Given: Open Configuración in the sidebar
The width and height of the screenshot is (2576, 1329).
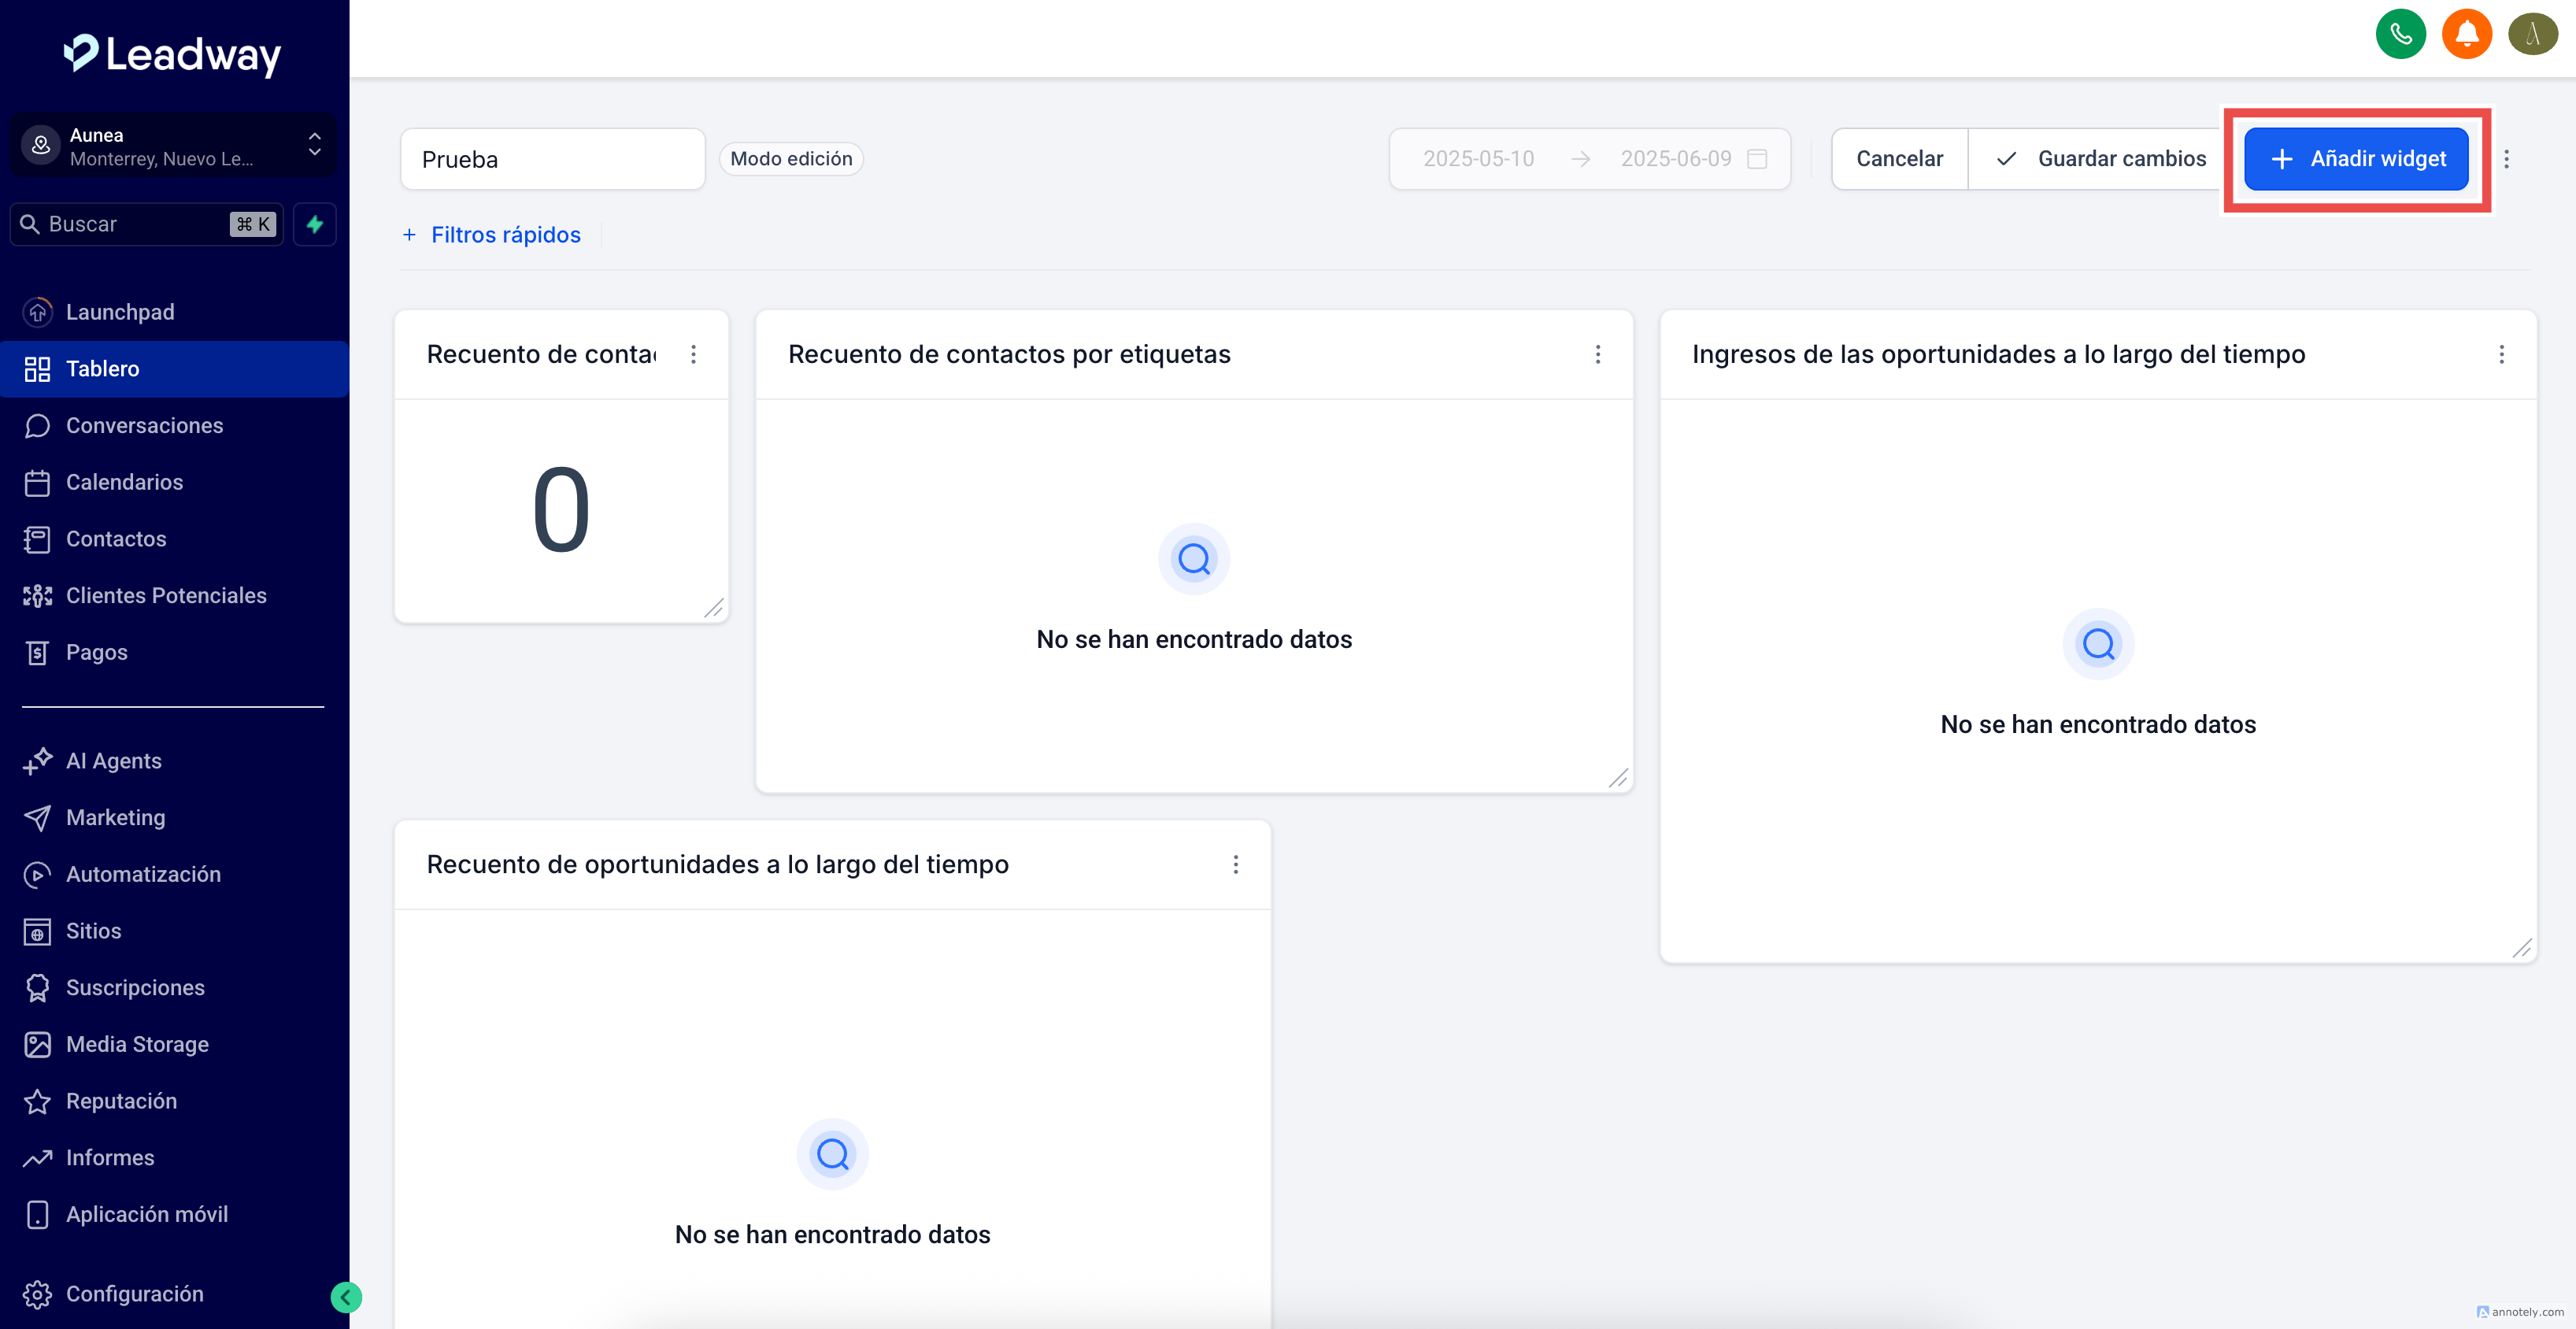Looking at the screenshot, I should (134, 1293).
